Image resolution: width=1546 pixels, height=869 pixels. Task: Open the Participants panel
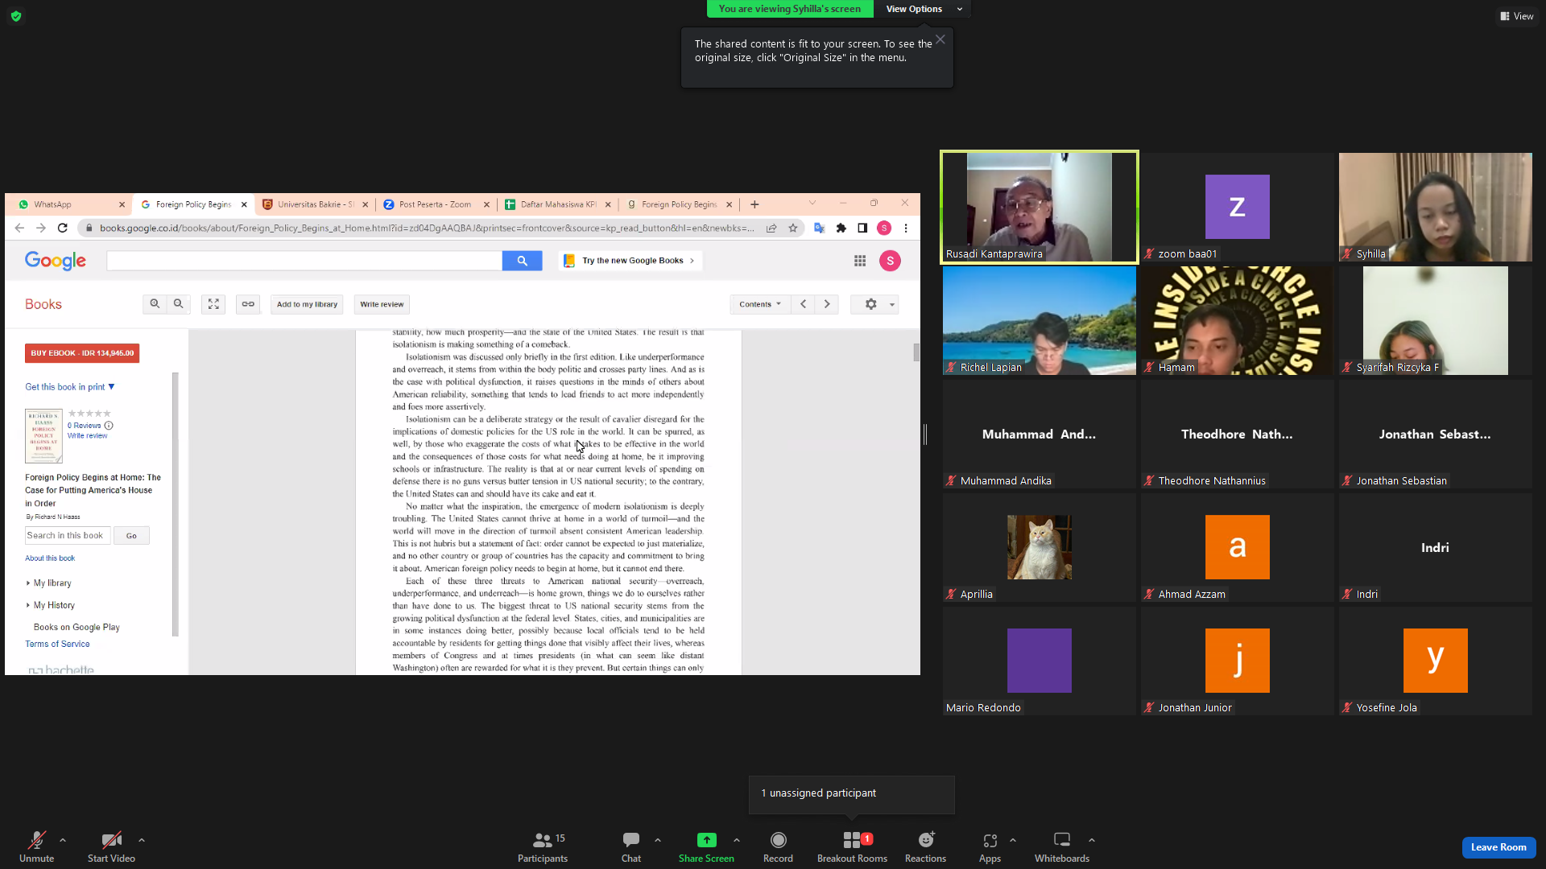pyautogui.click(x=543, y=846)
